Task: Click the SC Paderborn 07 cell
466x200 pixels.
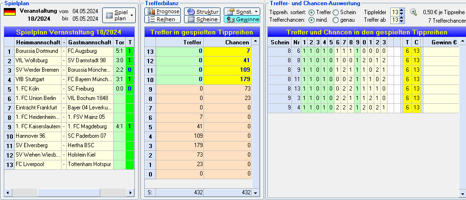Action: [90, 136]
